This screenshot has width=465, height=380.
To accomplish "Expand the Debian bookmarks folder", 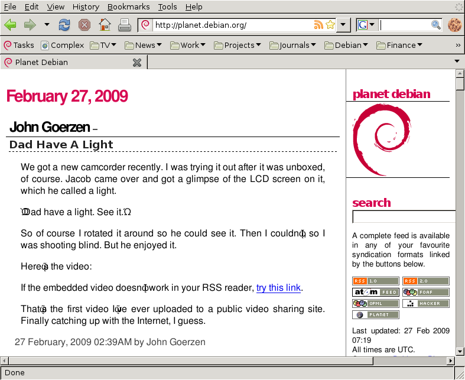I will click(346, 45).
